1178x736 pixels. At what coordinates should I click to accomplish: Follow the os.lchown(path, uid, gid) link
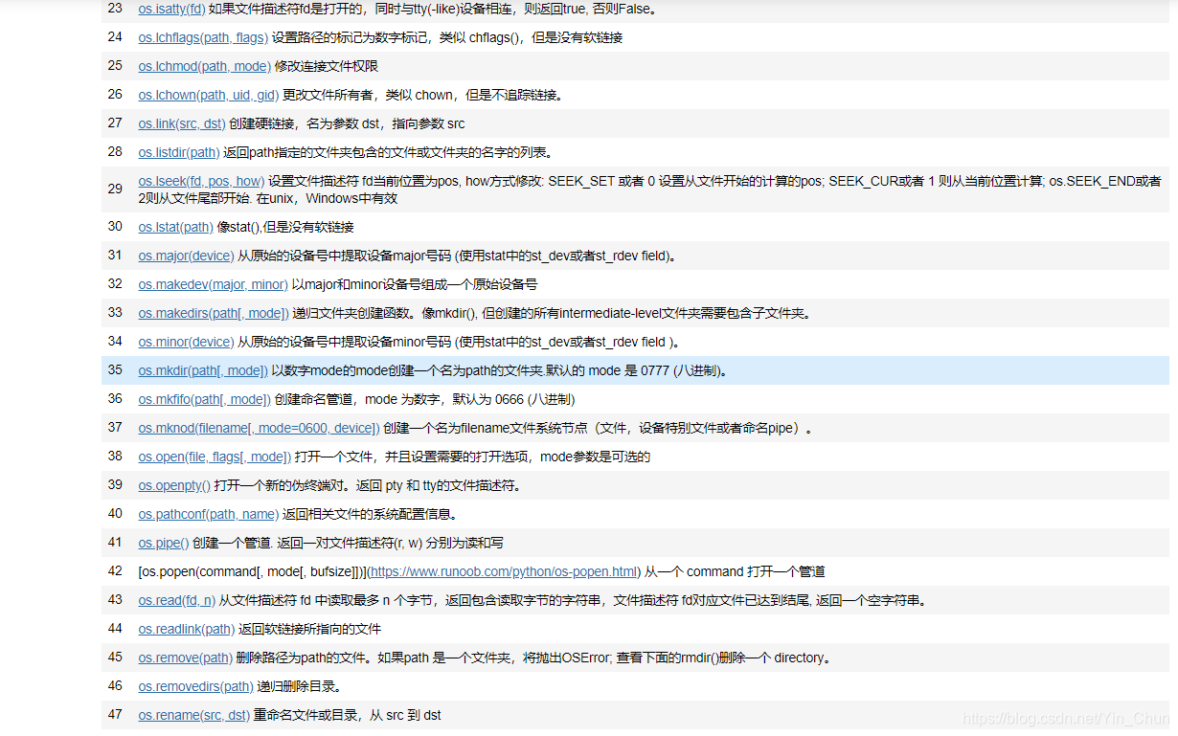coord(209,95)
